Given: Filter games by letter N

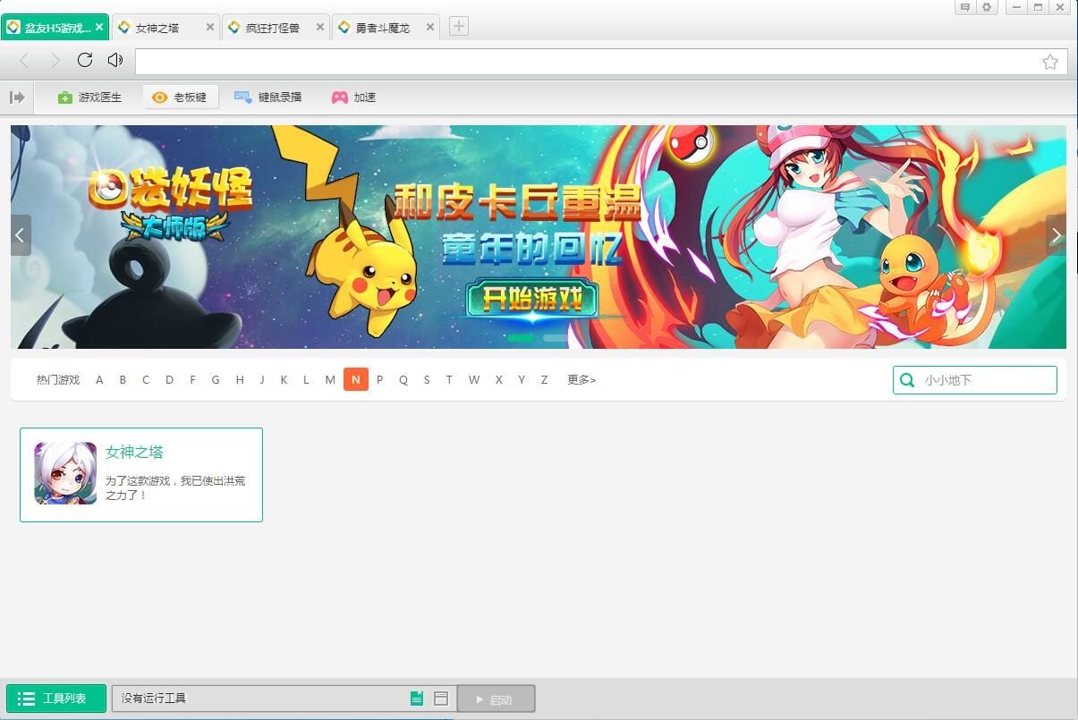Looking at the screenshot, I should (355, 379).
